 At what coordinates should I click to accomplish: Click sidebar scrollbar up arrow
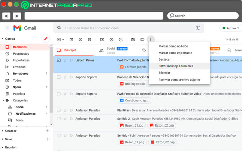coord(51,45)
